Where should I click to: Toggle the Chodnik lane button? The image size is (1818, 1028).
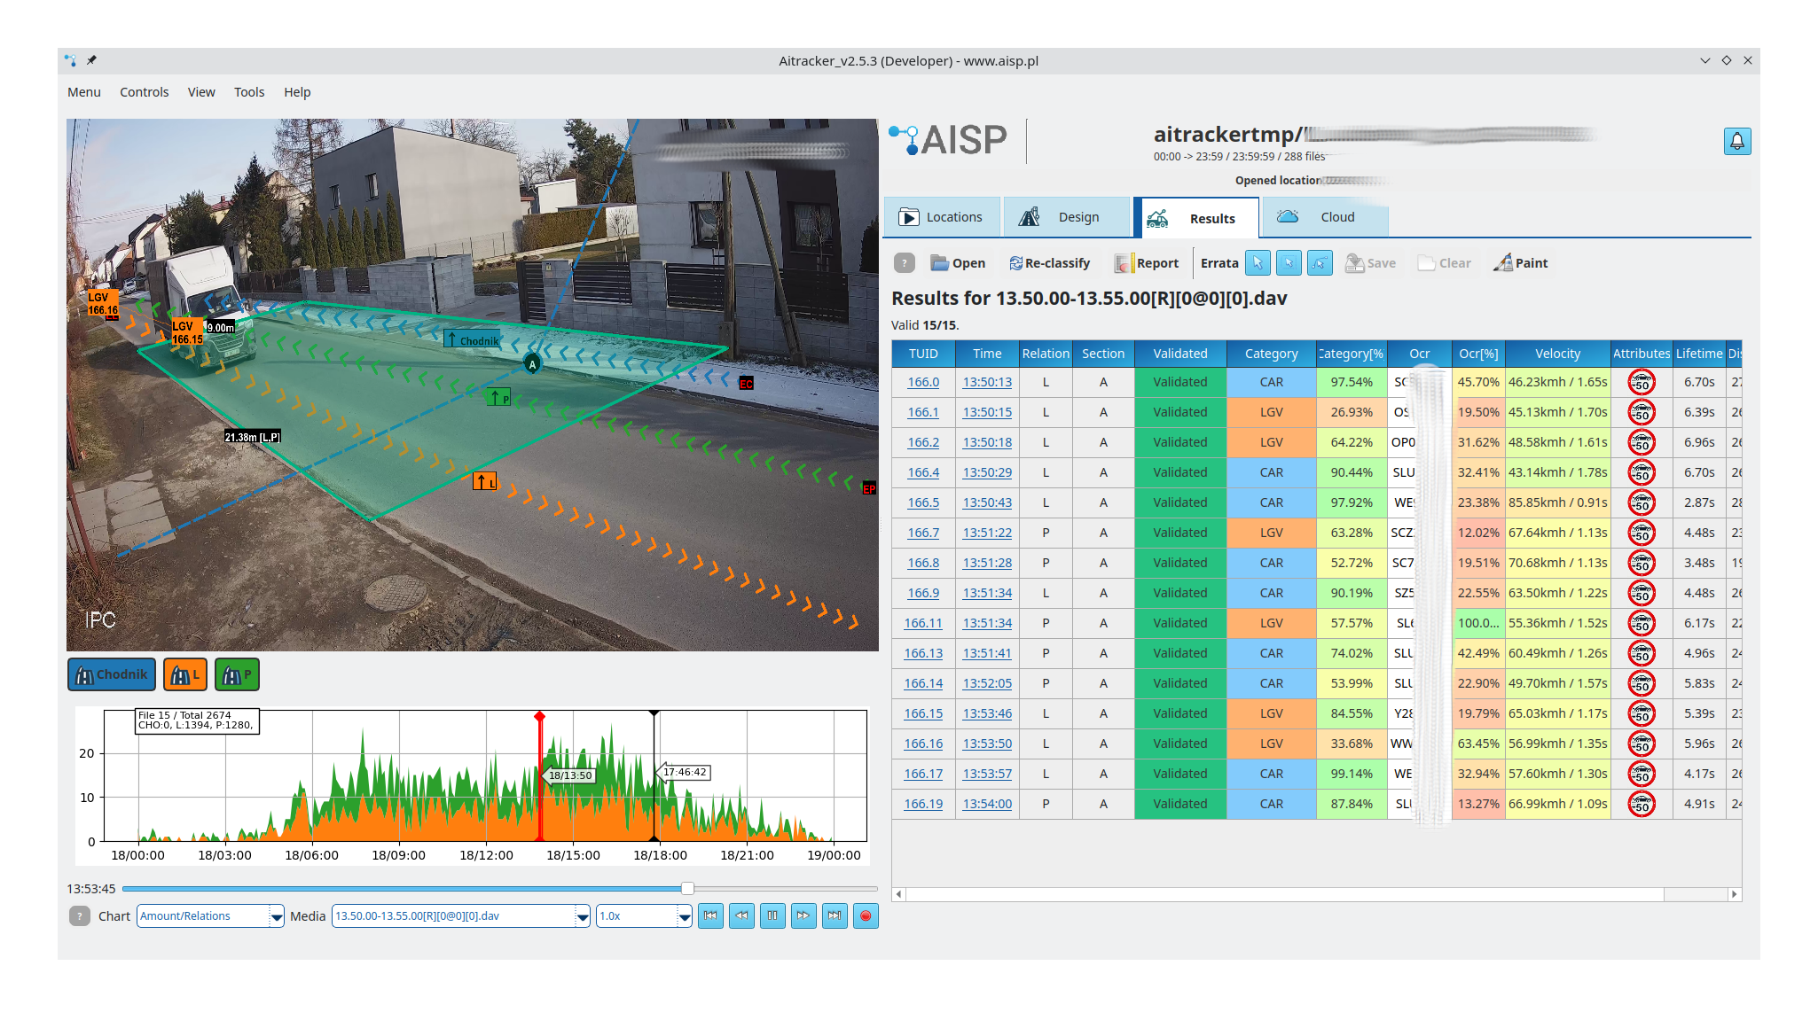112,674
